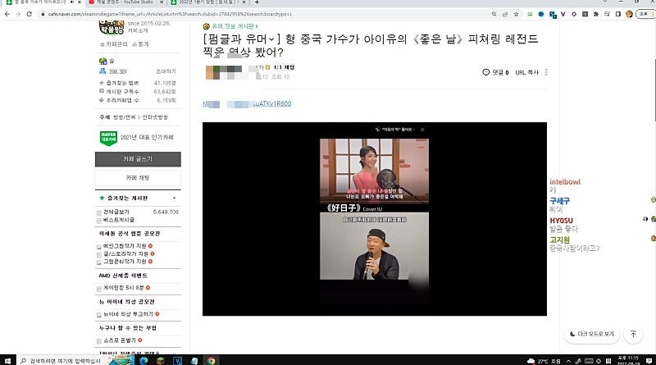Open the extensions puzzle piece menu
656x365 pixels.
point(596,14)
